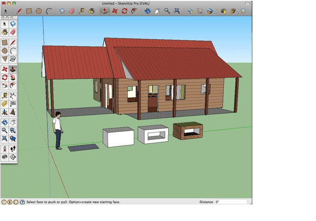Click the Share Model toolbar icon
The width and height of the screenshot is (316, 221).
233,11
